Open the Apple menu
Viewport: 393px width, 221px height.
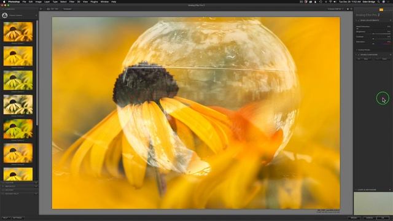point(4,2)
